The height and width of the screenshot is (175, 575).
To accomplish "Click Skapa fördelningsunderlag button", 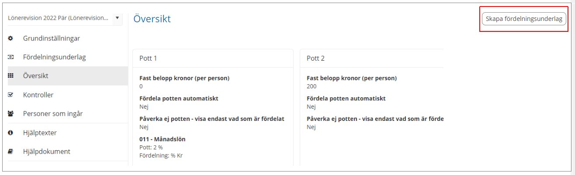I will click(x=524, y=19).
